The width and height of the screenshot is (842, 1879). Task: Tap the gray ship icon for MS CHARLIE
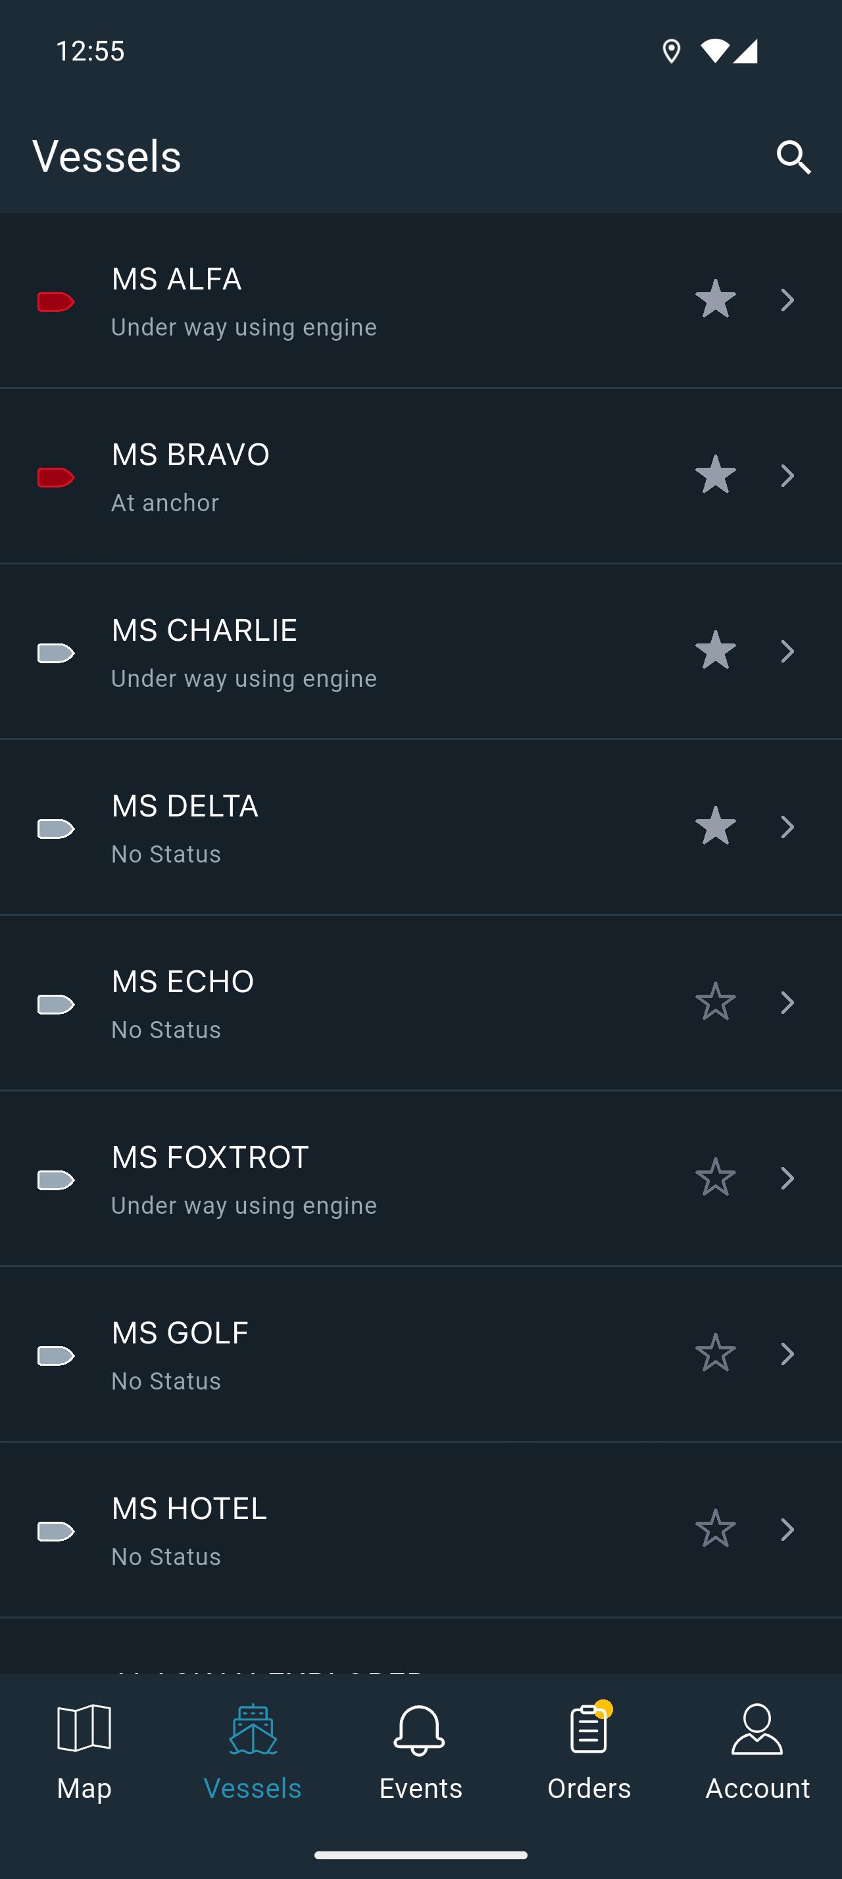55,653
